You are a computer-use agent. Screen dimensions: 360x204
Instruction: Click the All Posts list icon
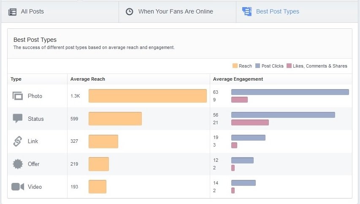point(13,12)
